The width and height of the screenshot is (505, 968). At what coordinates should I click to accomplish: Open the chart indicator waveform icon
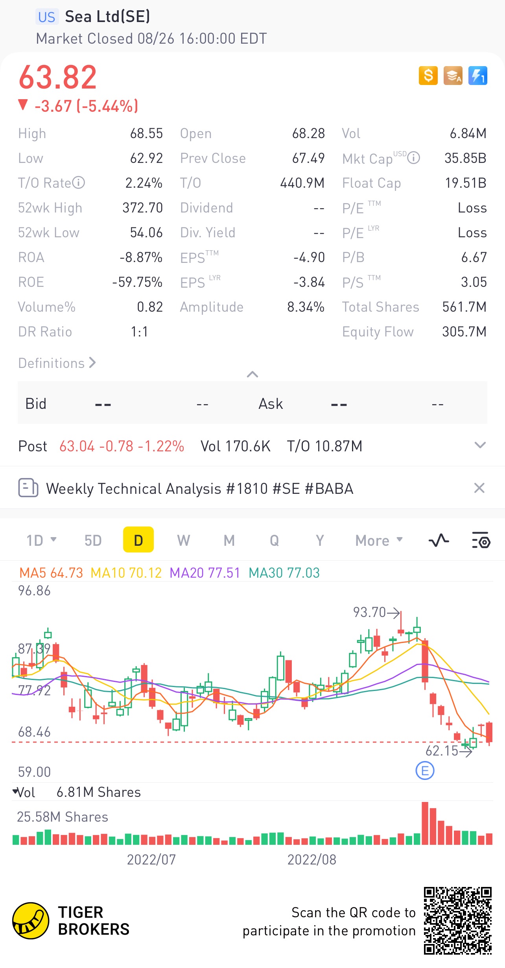(439, 540)
